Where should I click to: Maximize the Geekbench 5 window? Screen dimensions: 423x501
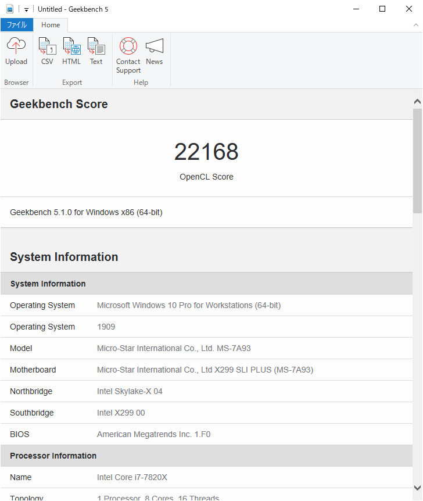tap(382, 9)
